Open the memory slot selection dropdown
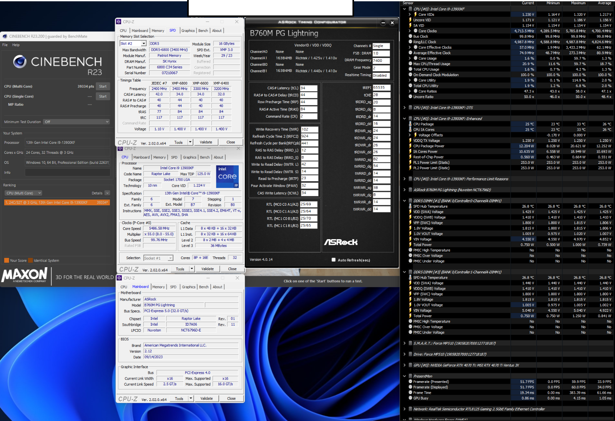Screen dimensions: 615x421 click(x=144, y=44)
